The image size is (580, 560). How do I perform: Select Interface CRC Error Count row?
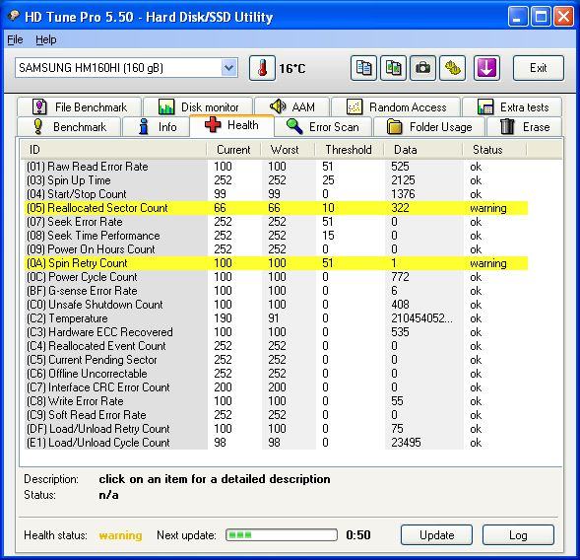click(277, 387)
